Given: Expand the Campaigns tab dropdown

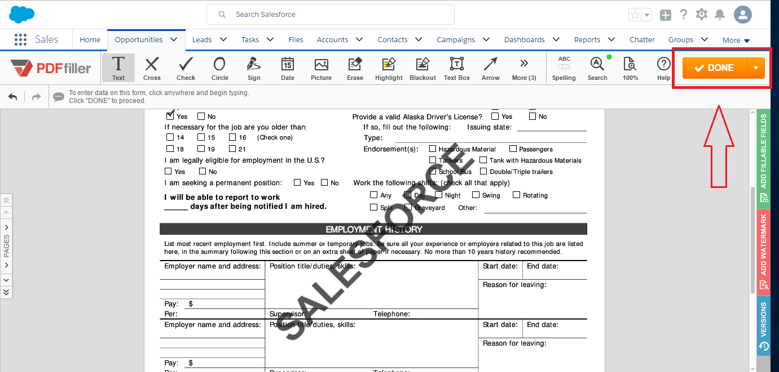Looking at the screenshot, I should click(486, 39).
